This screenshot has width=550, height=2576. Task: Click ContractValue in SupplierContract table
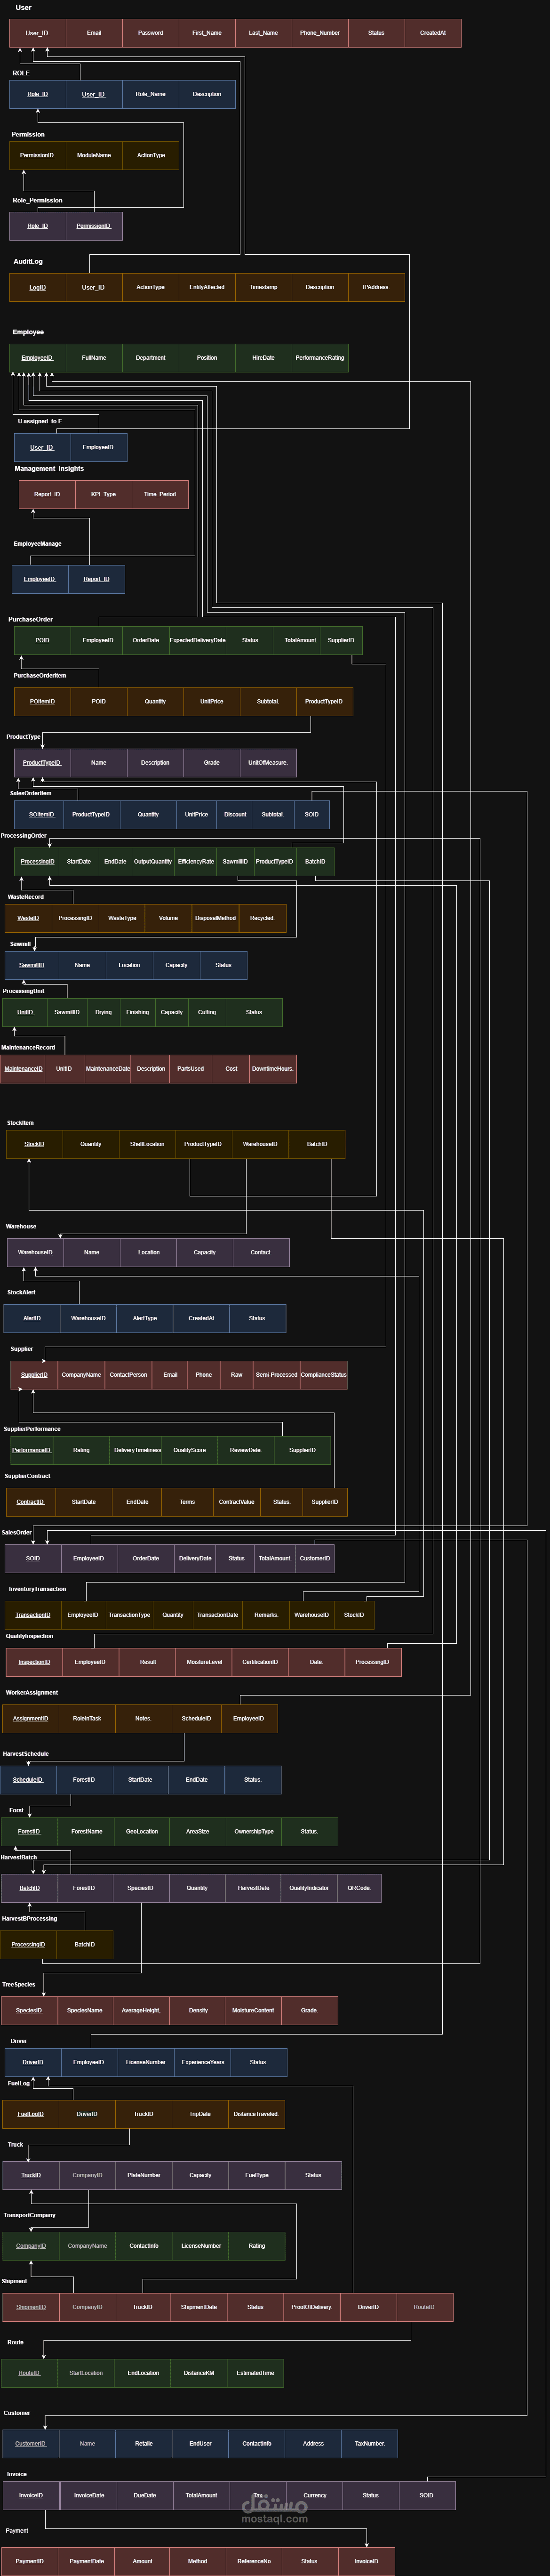pyautogui.click(x=237, y=1502)
